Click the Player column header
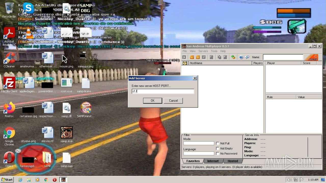Image resolution: width=326 pixels, height=183 pixels. pos(283,63)
